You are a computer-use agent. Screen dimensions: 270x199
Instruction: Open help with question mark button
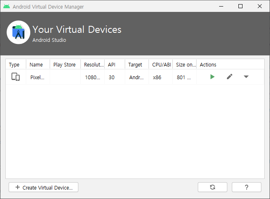[247, 187]
